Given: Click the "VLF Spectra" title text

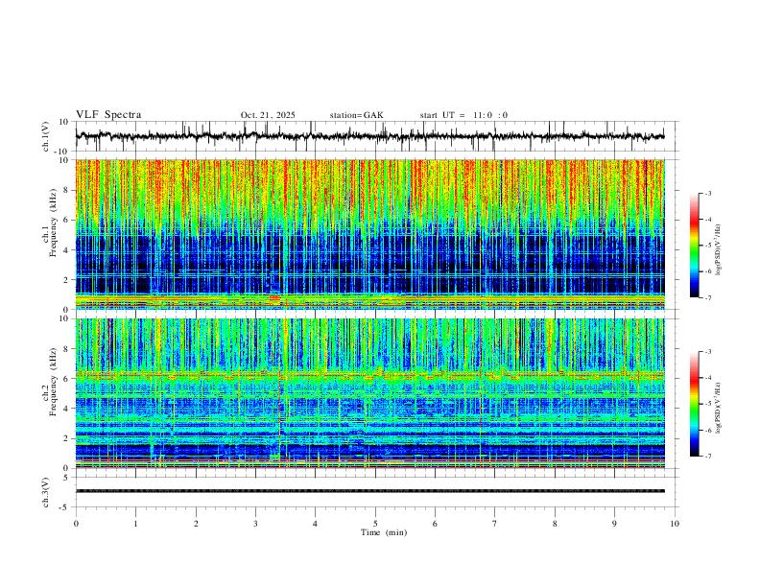Looking at the screenshot, I should 108,115.
